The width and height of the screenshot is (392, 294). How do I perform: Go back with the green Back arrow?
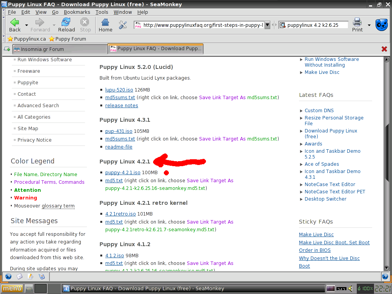(15, 25)
